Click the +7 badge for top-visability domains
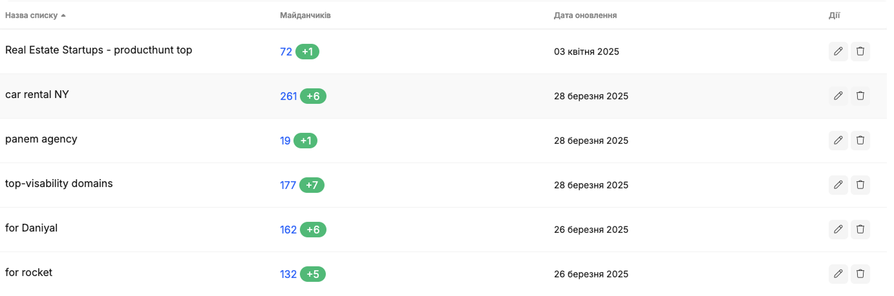This screenshot has width=894, height=296. pyautogui.click(x=312, y=185)
